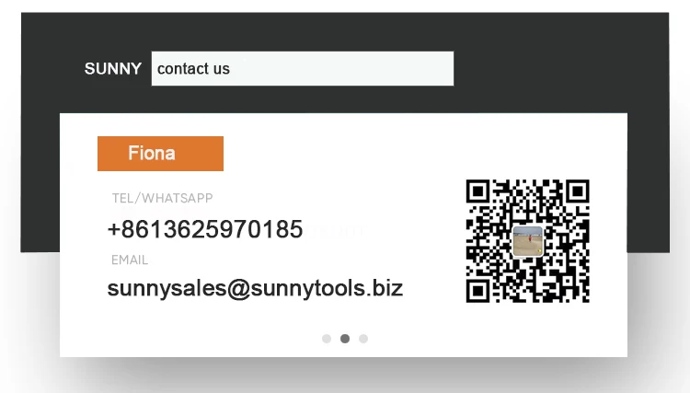The width and height of the screenshot is (690, 393).
Task: Click the orange Fiona name tag
Action: pyautogui.click(x=160, y=154)
